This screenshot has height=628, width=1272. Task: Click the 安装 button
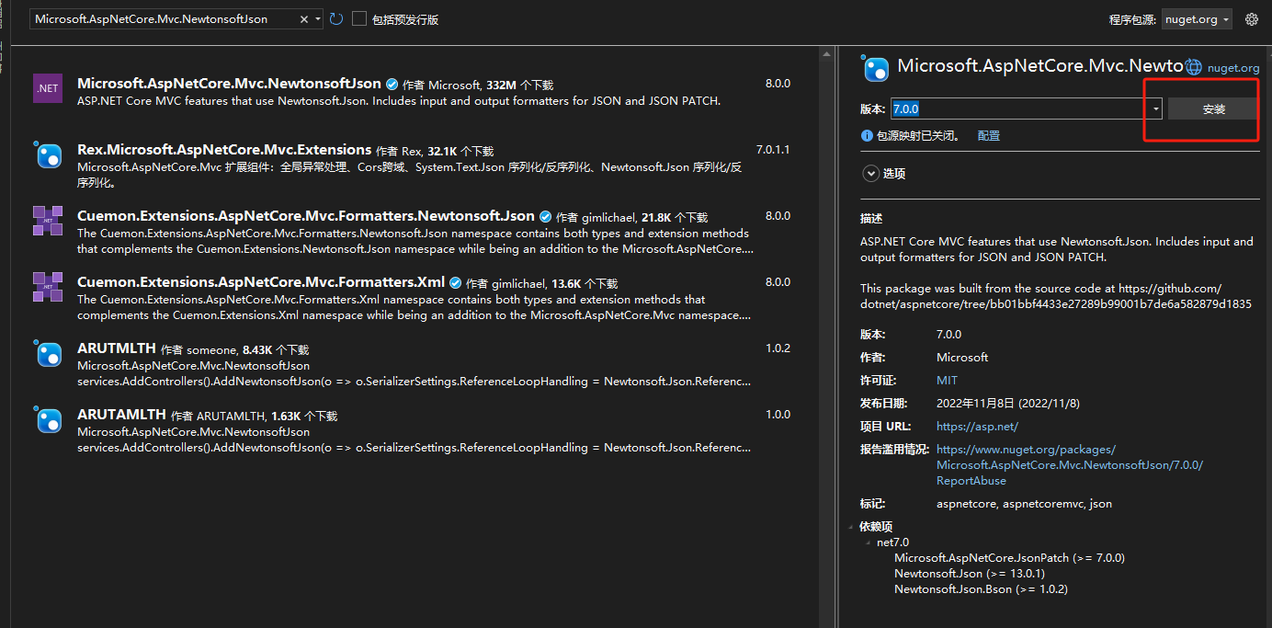coord(1213,108)
